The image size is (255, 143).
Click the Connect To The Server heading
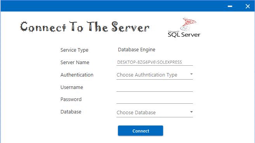point(85,27)
